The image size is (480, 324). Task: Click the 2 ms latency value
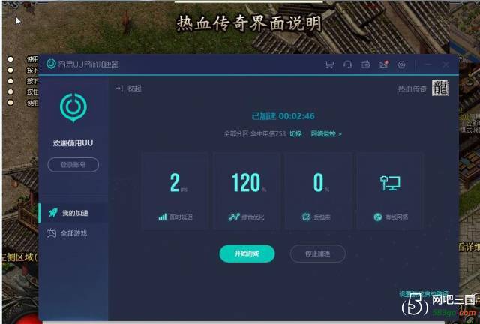[x=178, y=183]
